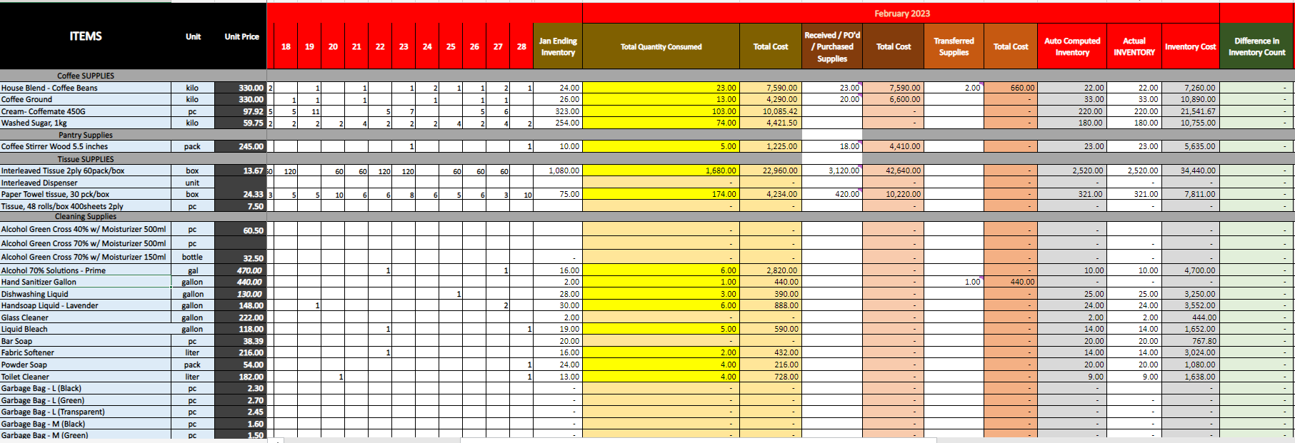This screenshot has height=443, width=1295.
Task: Select the Dishwashing Liquid item cell
Action: [x=86, y=294]
